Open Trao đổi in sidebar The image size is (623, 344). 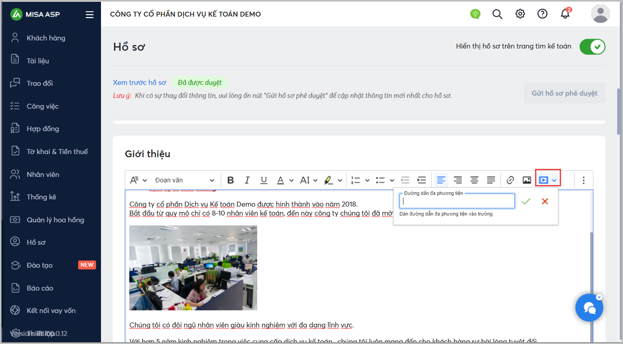click(39, 83)
